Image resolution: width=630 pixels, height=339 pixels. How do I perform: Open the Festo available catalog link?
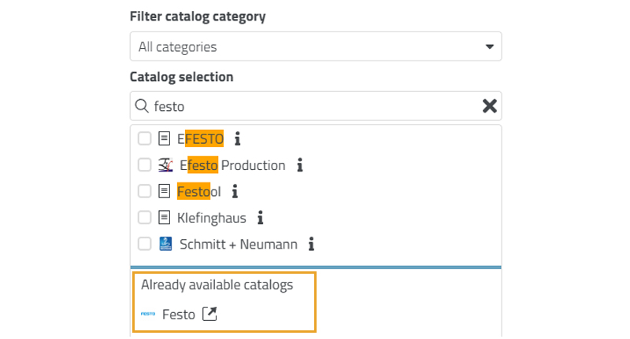(x=179, y=315)
